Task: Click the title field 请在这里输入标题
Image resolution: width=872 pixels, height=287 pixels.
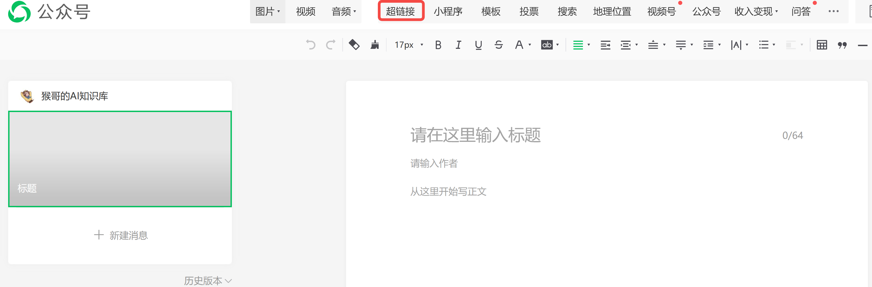Action: (x=475, y=135)
